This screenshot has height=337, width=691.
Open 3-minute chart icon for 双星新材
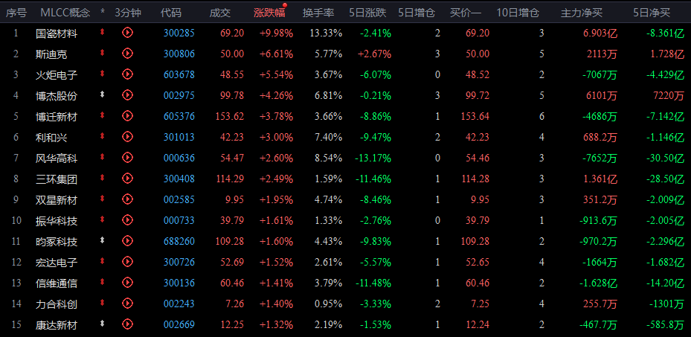point(127,199)
